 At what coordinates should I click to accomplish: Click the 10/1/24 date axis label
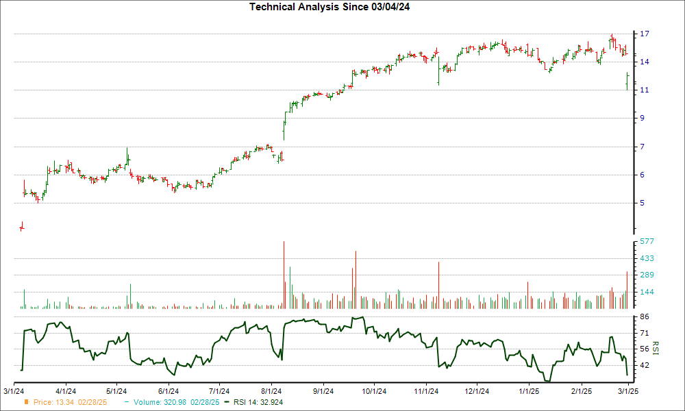[x=374, y=391]
